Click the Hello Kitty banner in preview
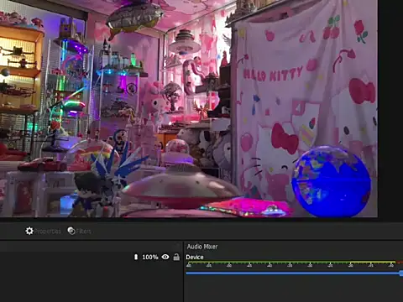The height and width of the screenshot is (302, 403). 306,109
